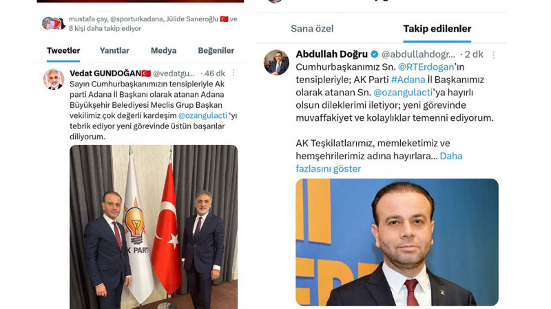Switch to the Tweetler tab
The width and height of the screenshot is (551, 309).
[x=63, y=50]
